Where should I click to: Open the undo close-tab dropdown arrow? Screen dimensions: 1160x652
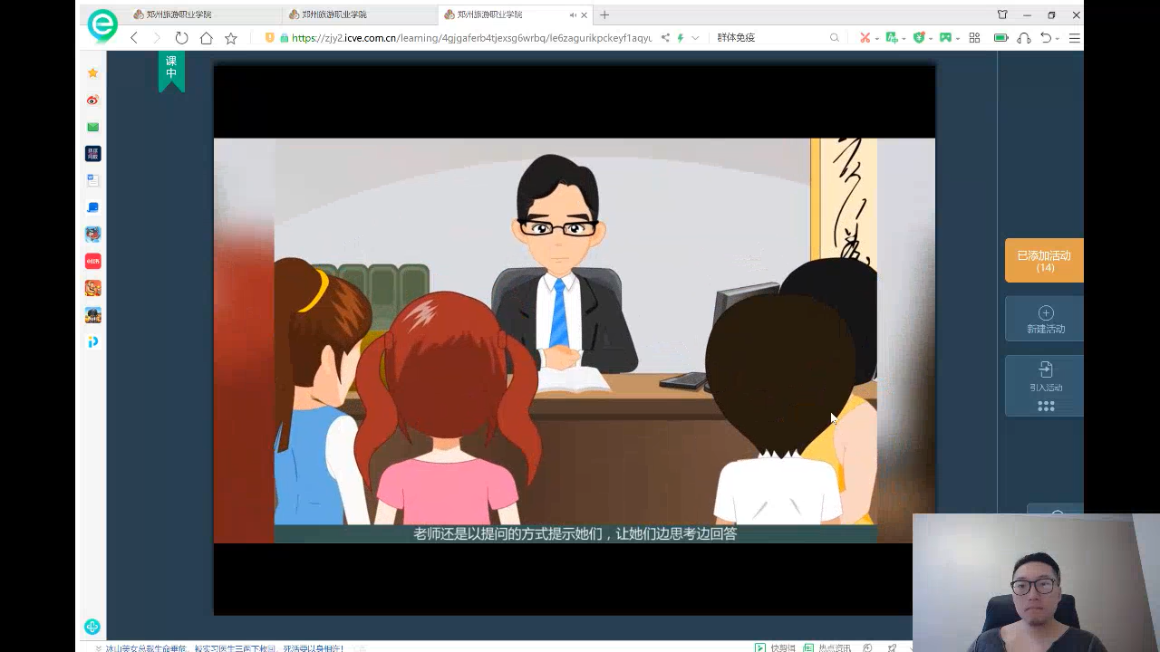1058,39
